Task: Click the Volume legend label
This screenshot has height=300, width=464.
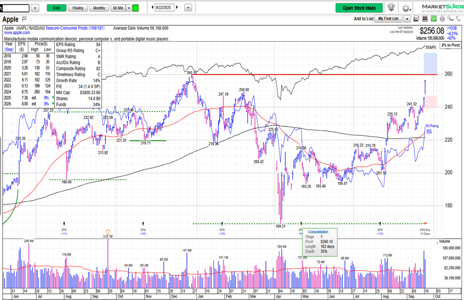Action: pyautogui.click(x=444, y=241)
